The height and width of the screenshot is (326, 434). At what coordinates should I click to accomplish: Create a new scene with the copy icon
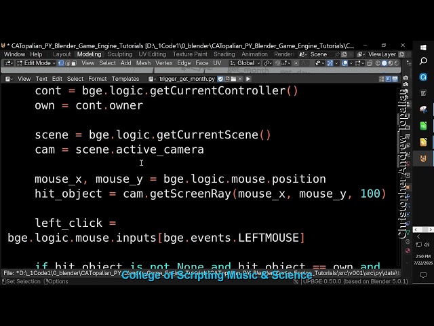click(x=344, y=54)
